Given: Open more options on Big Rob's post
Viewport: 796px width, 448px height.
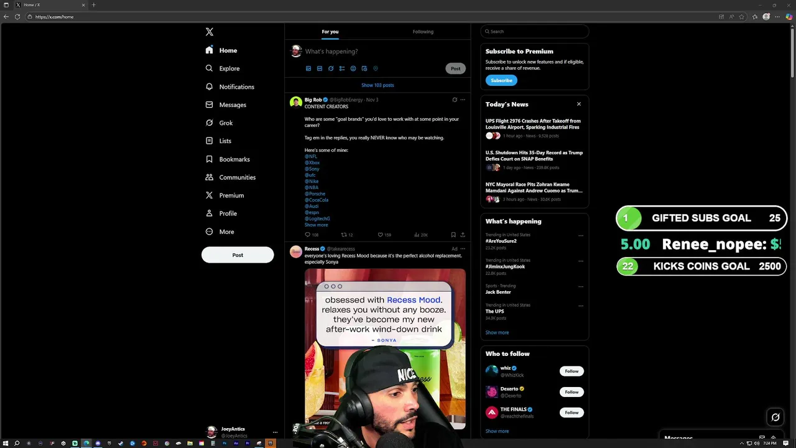Looking at the screenshot, I should point(463,100).
